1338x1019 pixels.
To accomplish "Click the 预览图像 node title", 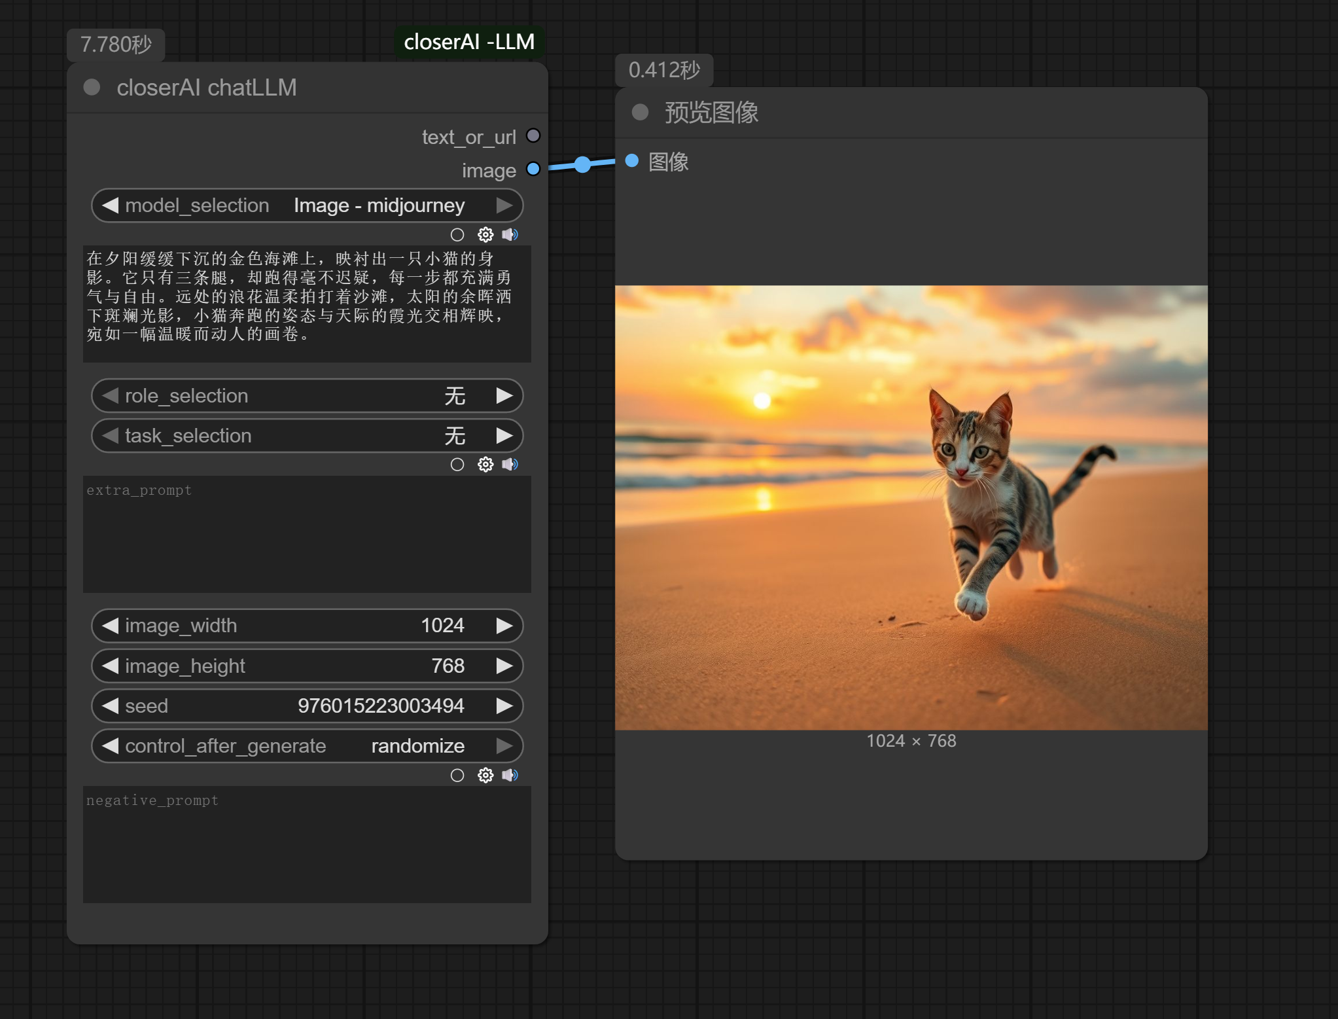I will pyautogui.click(x=712, y=113).
